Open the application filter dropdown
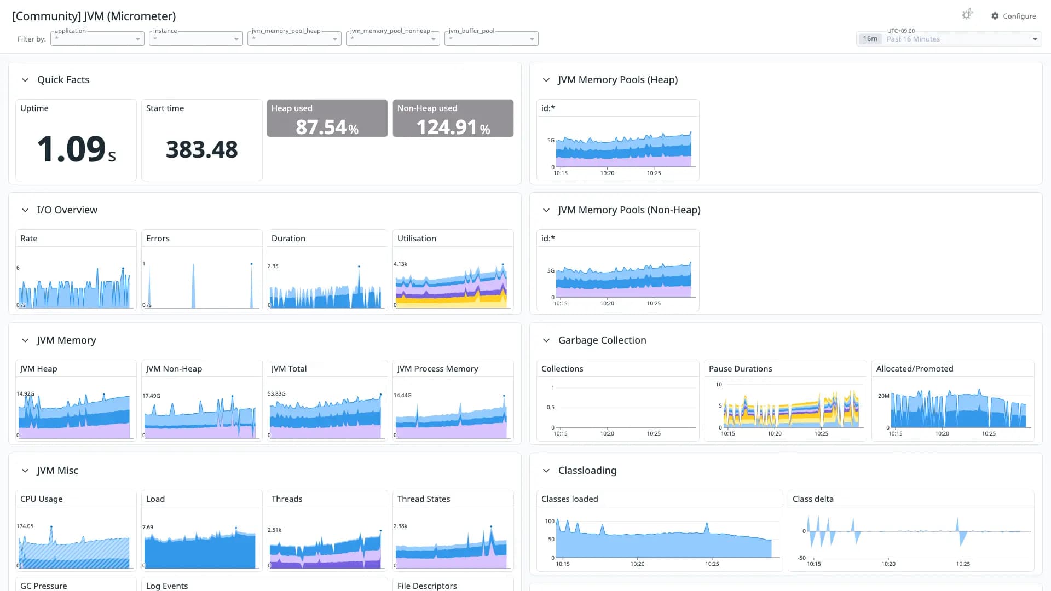Image resolution: width=1051 pixels, height=591 pixels. (97, 39)
